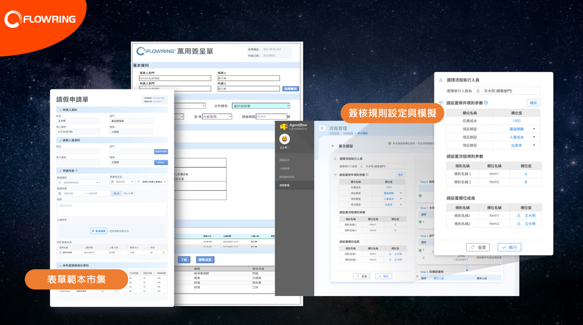Click the 新增檔案 upload button
The height and width of the screenshot is (325, 583).
(x=99, y=231)
